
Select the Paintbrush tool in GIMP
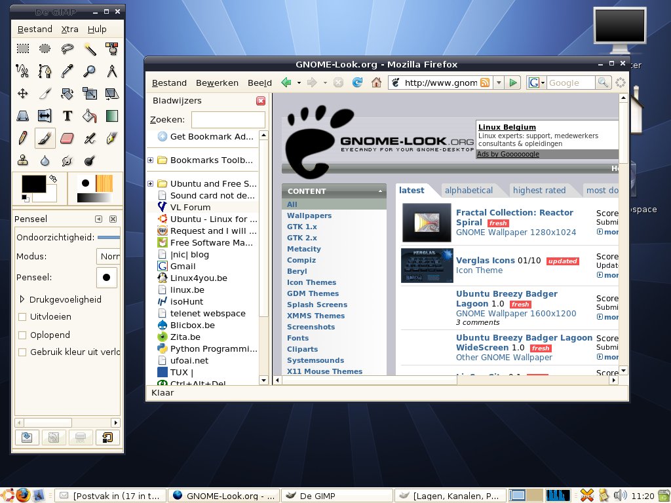[x=45, y=138]
